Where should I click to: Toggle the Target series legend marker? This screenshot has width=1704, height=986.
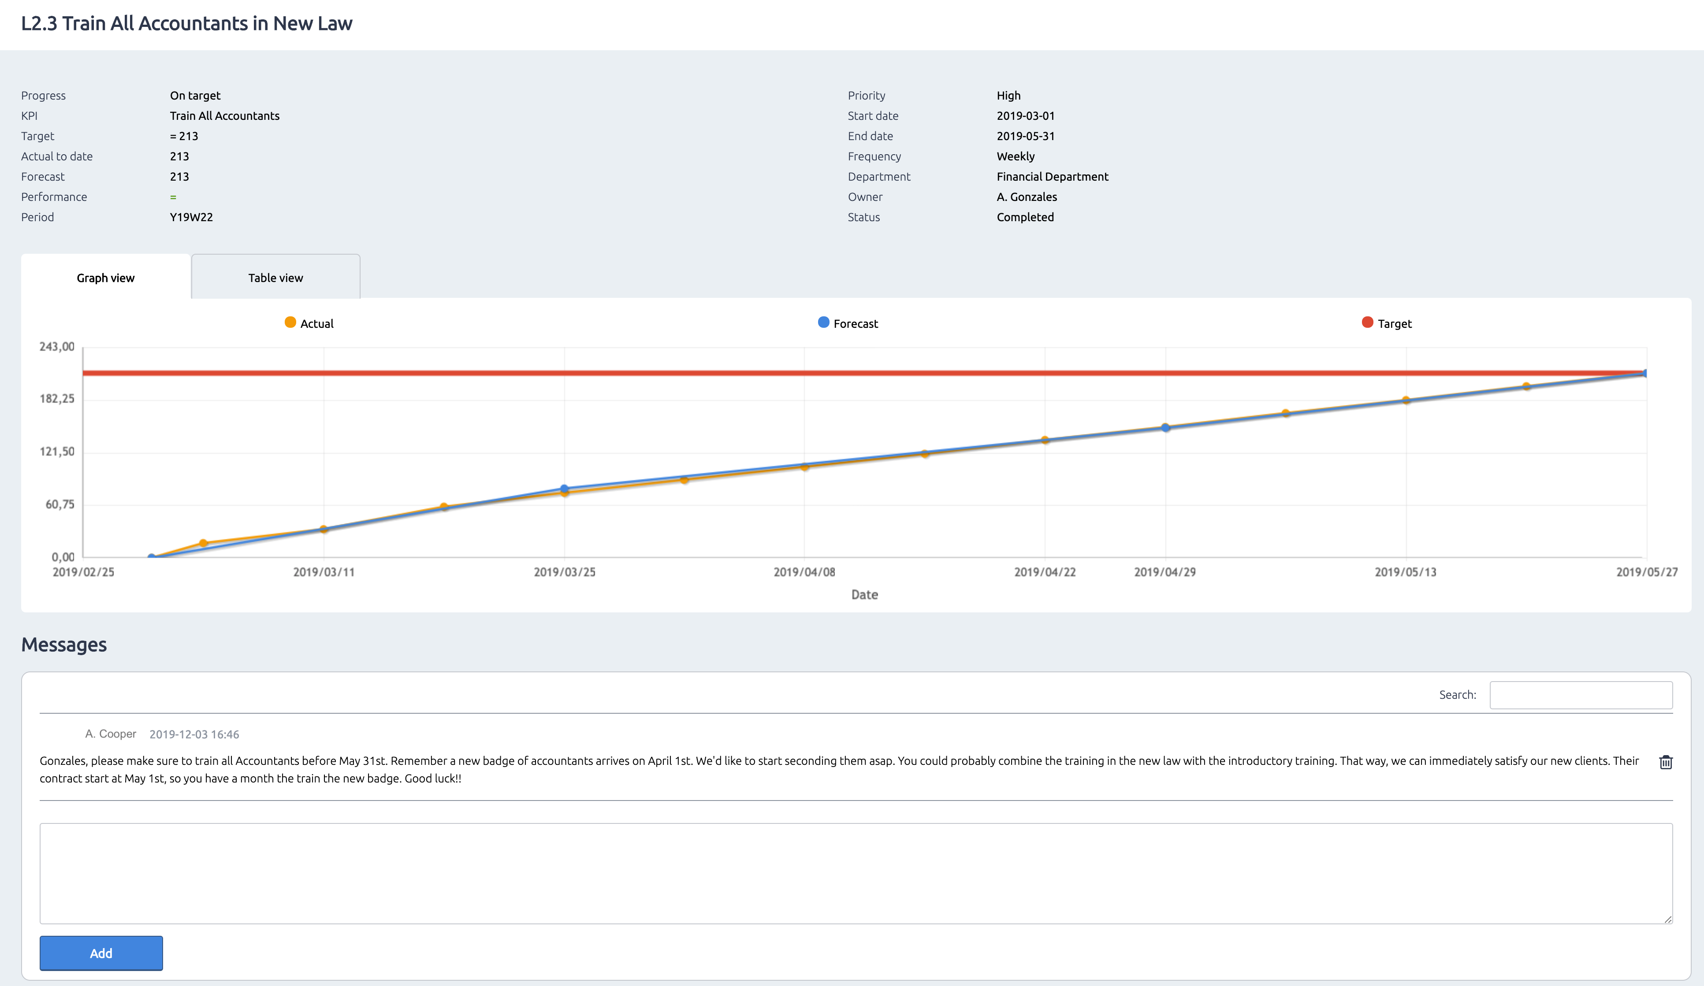[x=1367, y=322]
